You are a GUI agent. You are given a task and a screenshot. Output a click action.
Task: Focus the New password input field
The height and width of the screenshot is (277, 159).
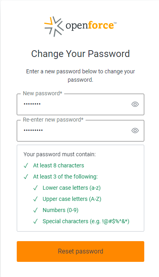[x=80, y=104]
